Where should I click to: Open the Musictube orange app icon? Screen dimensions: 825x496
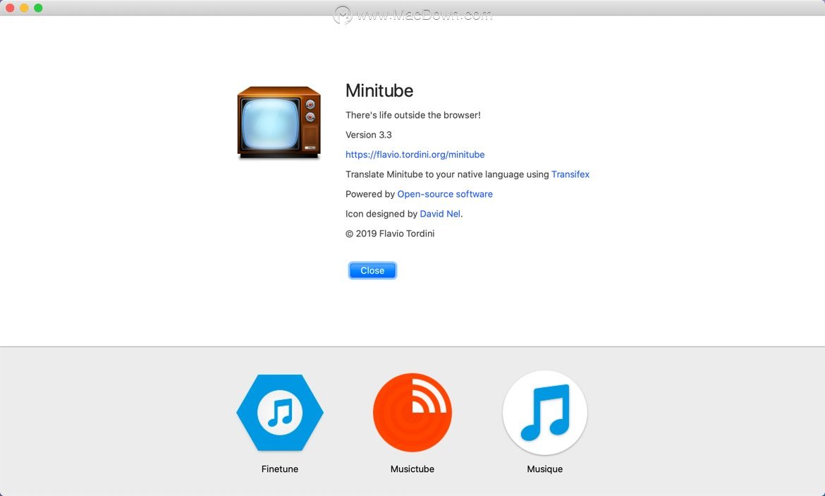[x=412, y=412]
